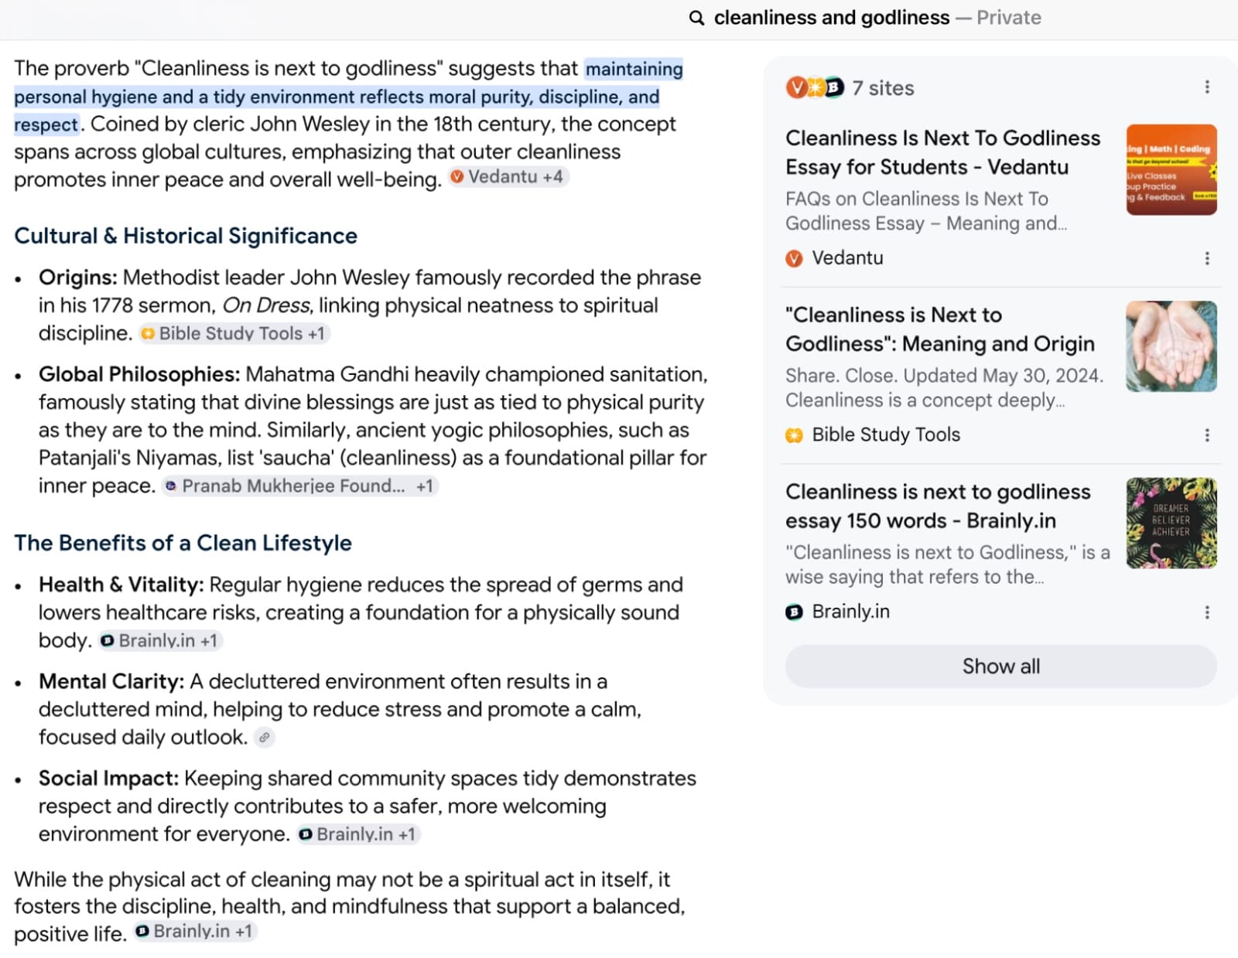Click the Vedantu favicon in the source card
This screenshot has height=958, width=1238.
coord(794,258)
